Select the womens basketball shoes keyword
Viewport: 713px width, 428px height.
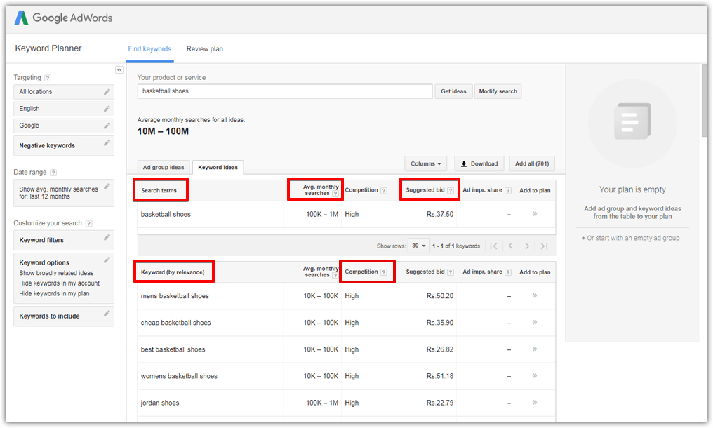179,376
